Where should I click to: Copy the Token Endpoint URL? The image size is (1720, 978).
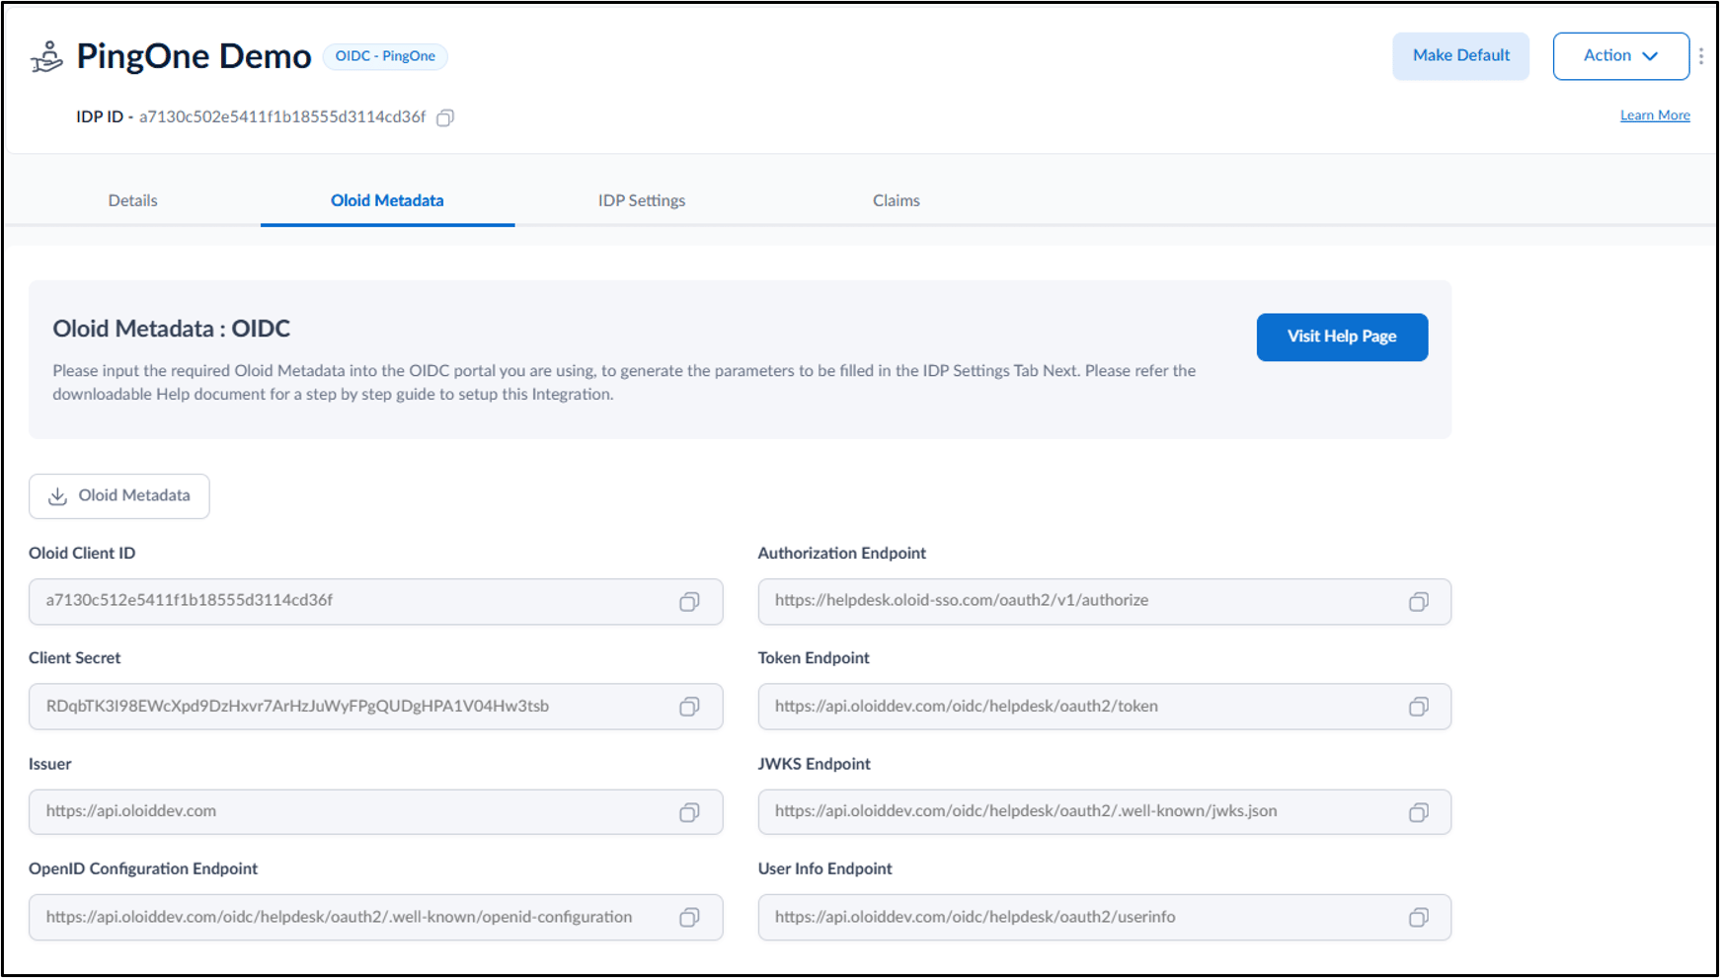click(x=1419, y=707)
